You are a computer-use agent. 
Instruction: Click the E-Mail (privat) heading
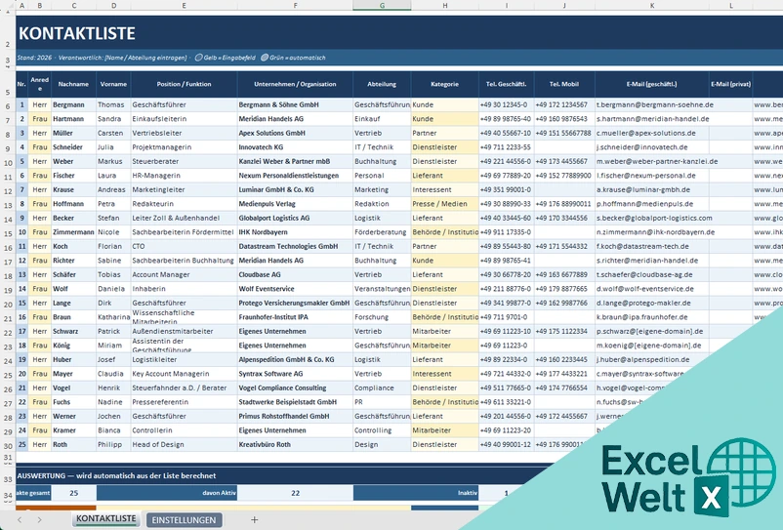coord(731,84)
